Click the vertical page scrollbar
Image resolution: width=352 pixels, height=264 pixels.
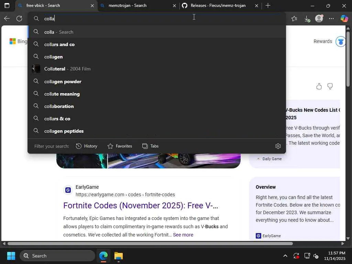(348, 59)
